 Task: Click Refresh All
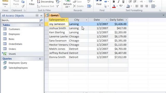tap(67, 4)
